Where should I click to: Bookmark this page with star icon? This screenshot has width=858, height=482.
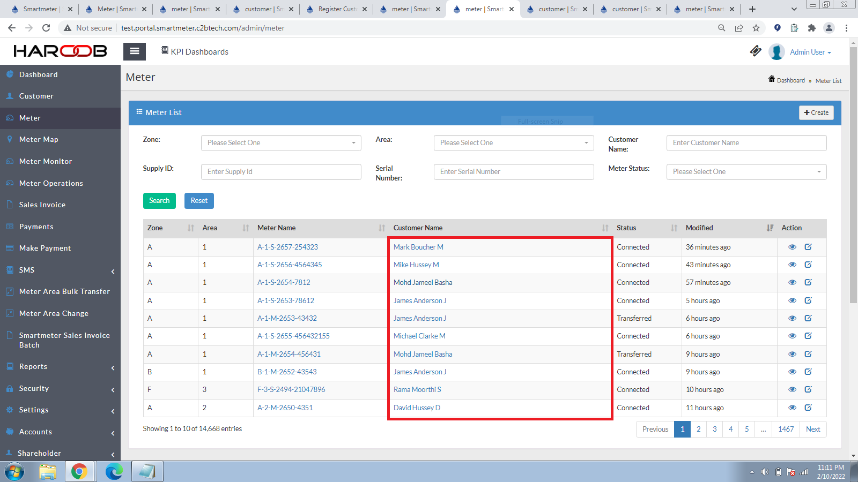click(x=756, y=28)
